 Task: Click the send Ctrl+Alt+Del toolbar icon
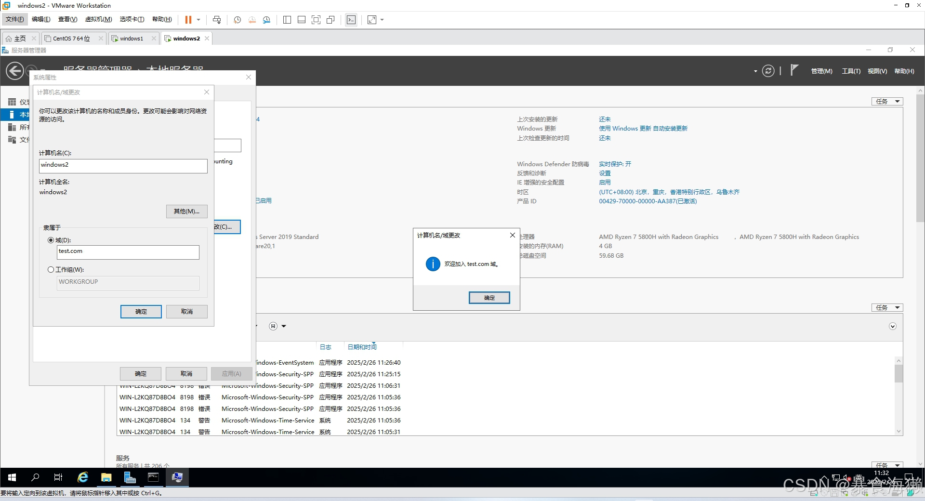click(x=217, y=20)
